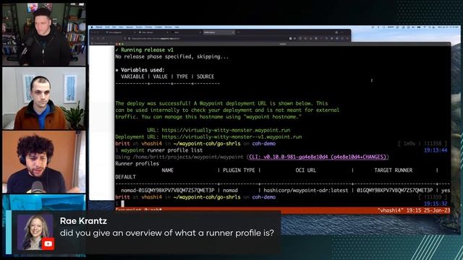Click profile name nomad-01GQMY98KPV7VBQM7ZS7QMET3P

pyautogui.click(x=167, y=191)
